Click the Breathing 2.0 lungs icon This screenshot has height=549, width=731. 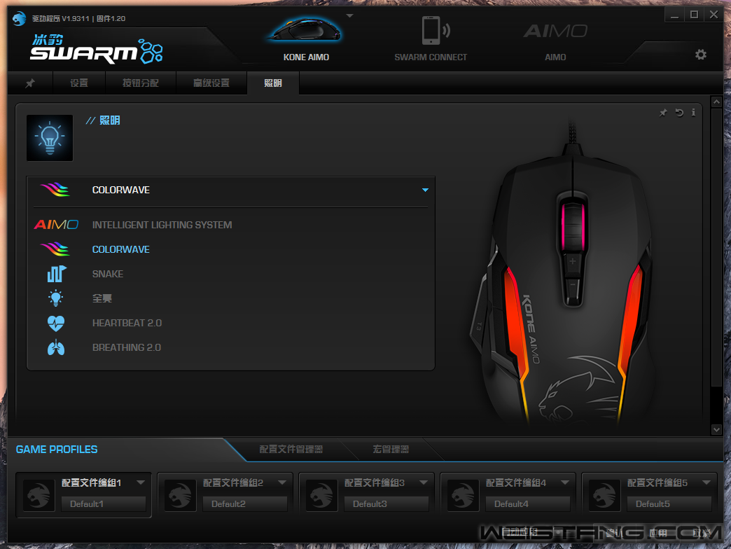click(x=56, y=347)
